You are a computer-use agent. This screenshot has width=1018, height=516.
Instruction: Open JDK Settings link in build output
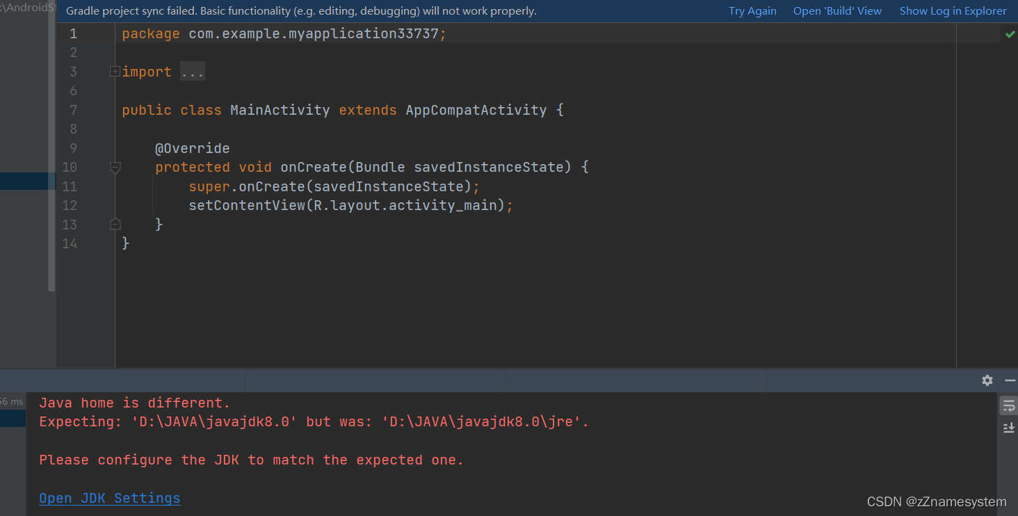(110, 498)
